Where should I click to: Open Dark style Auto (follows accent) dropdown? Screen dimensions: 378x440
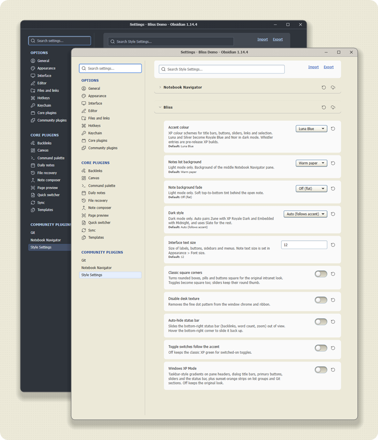pos(305,214)
